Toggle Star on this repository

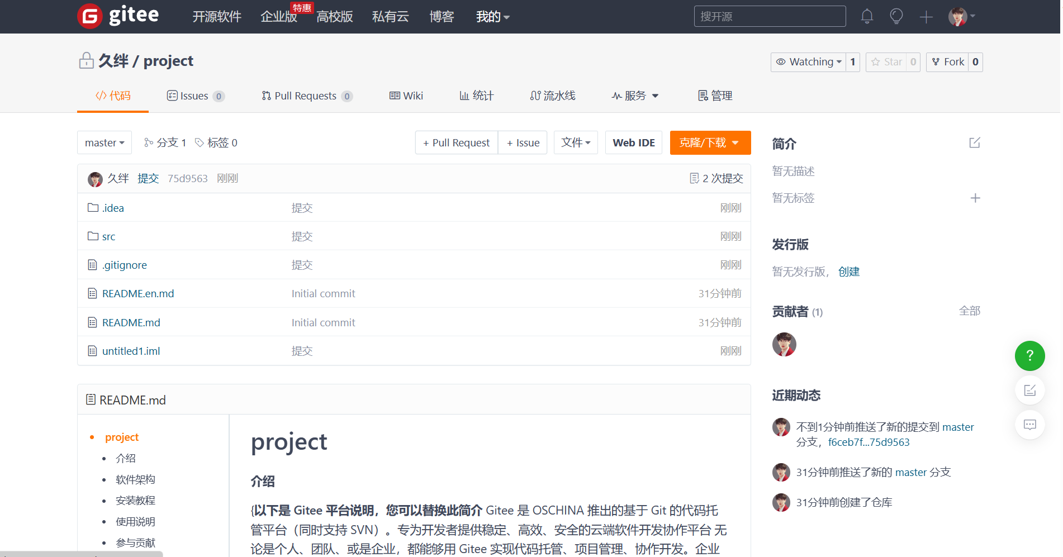[x=886, y=62]
